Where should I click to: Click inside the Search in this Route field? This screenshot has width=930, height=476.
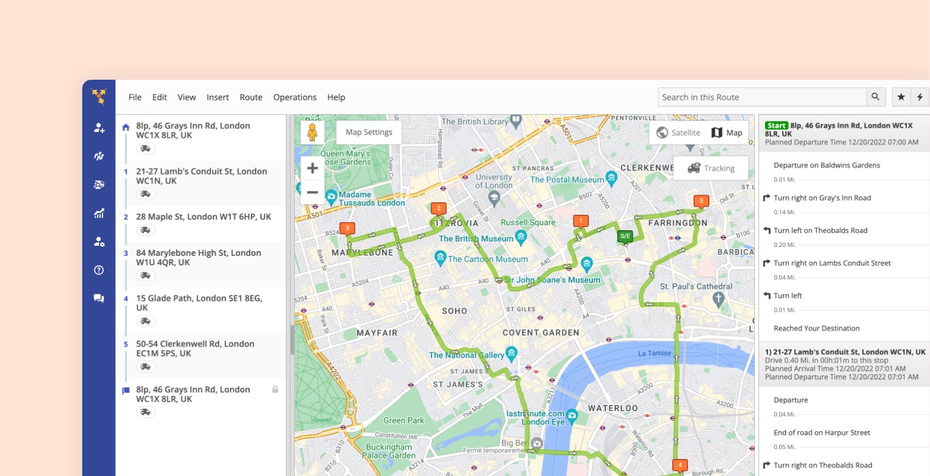click(763, 96)
